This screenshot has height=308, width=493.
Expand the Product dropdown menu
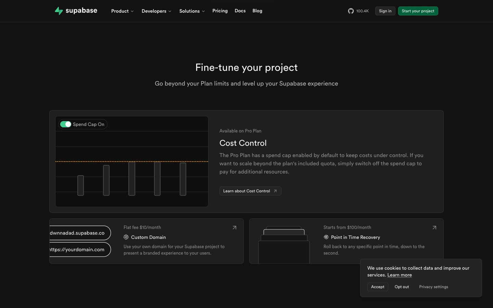click(x=122, y=11)
